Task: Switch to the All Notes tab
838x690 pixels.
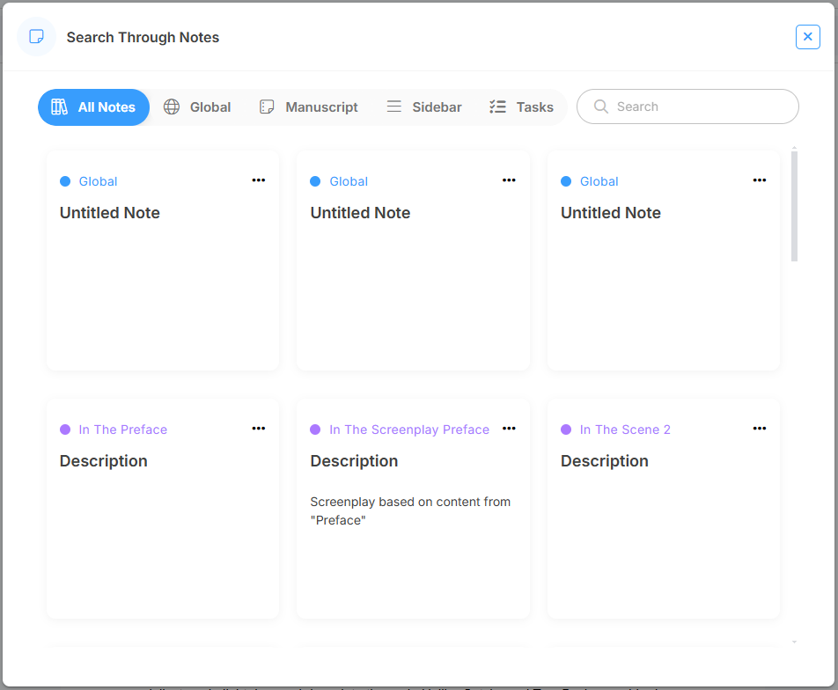Action: (93, 107)
